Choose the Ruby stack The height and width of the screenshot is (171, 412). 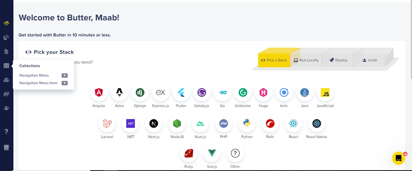click(x=188, y=153)
